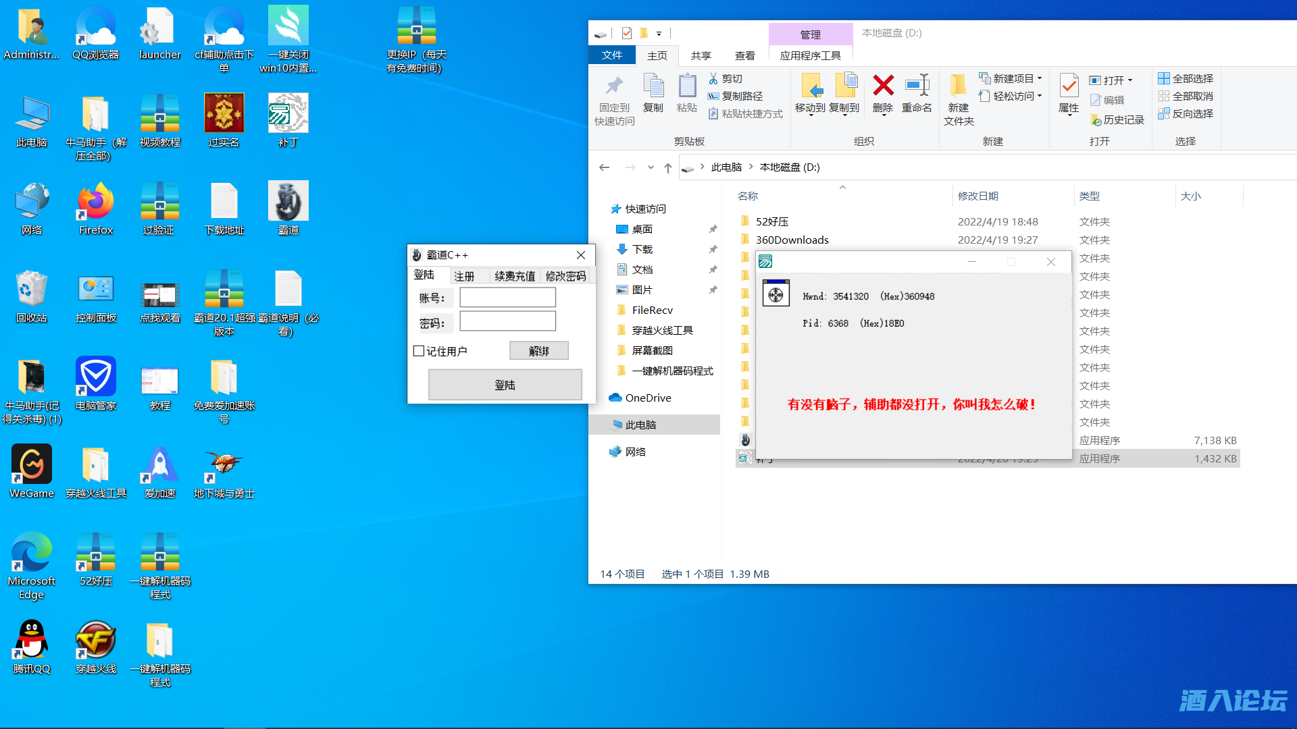
Task: Click 反向选择 in the ribbon
Action: point(1186,113)
